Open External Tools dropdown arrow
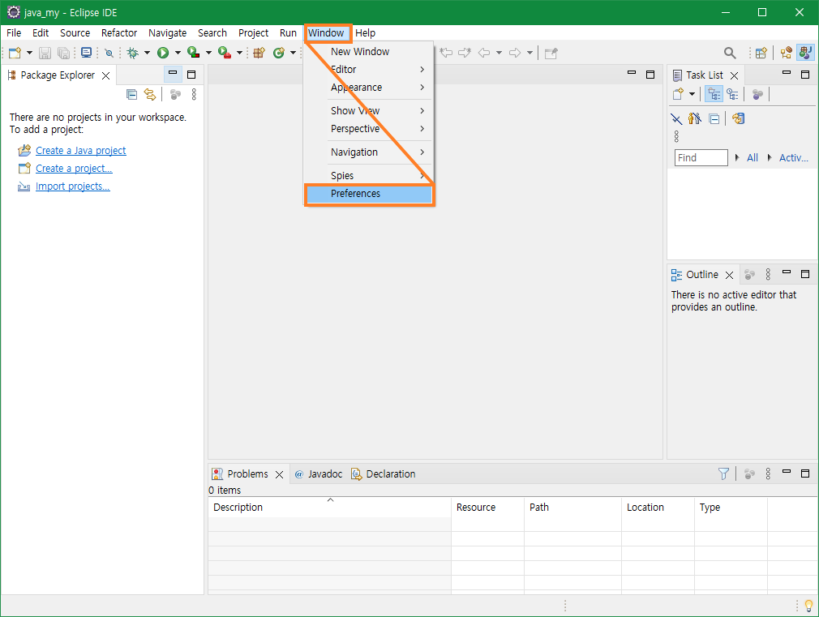The height and width of the screenshot is (617, 819). click(x=239, y=53)
